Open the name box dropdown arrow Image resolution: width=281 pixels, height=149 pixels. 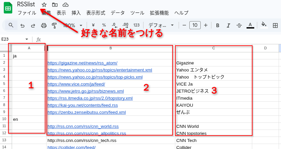tap(27, 39)
